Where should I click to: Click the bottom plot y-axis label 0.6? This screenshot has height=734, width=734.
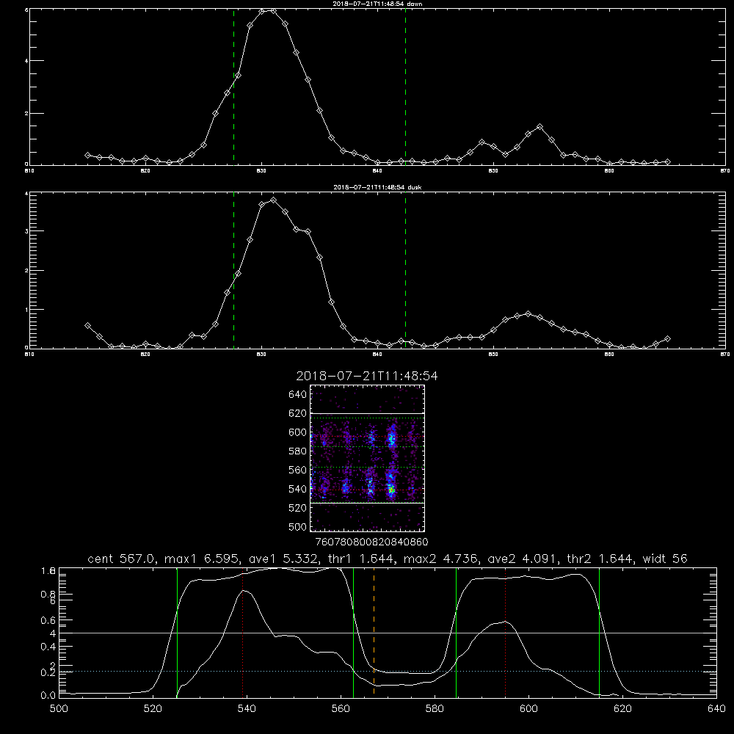[48, 620]
